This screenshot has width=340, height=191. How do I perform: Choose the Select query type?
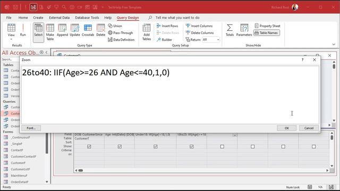(38, 32)
